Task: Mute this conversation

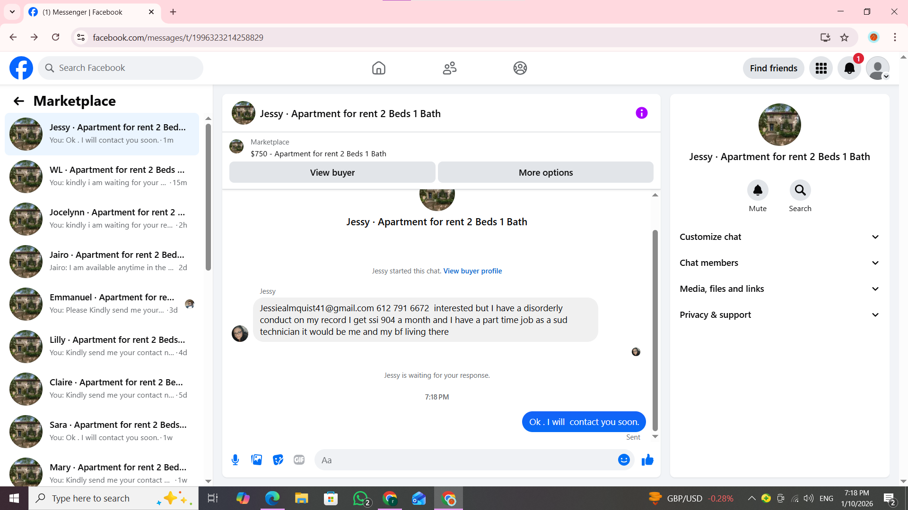Action: click(x=758, y=190)
